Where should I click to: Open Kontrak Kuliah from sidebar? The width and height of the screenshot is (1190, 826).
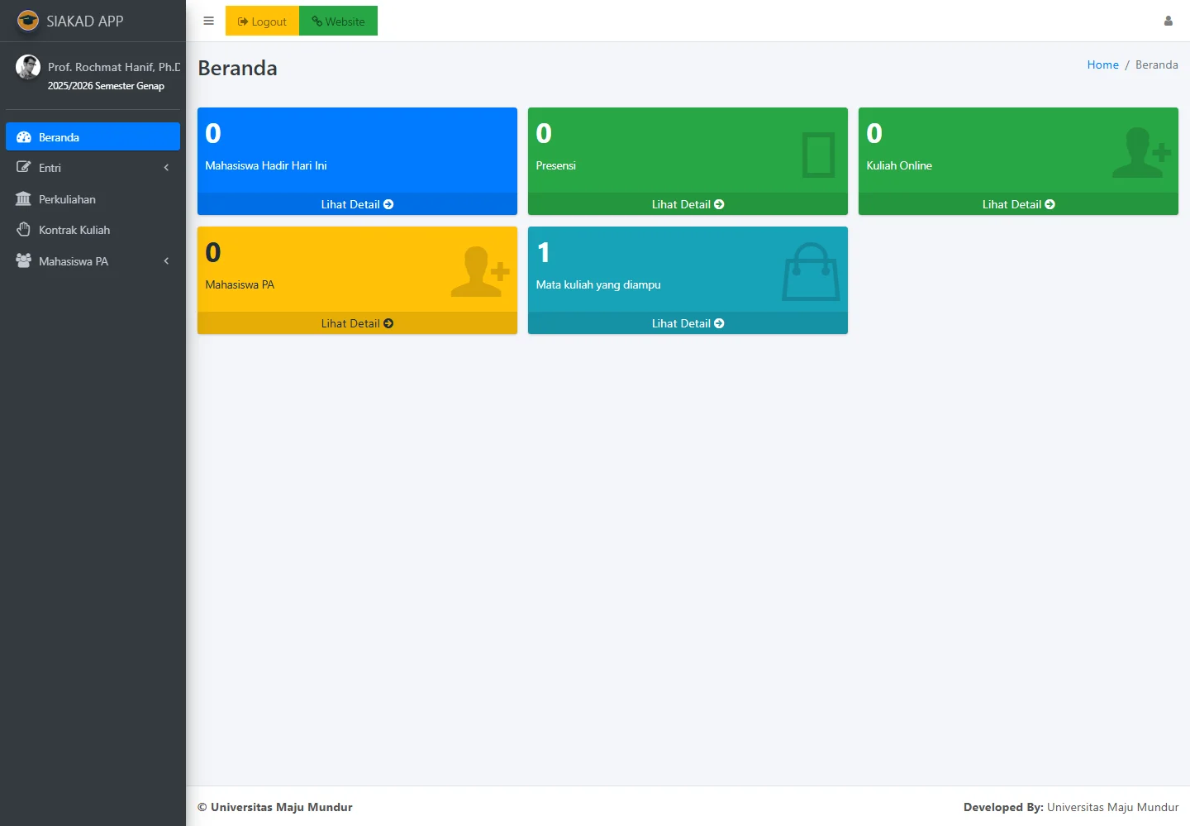(x=74, y=230)
